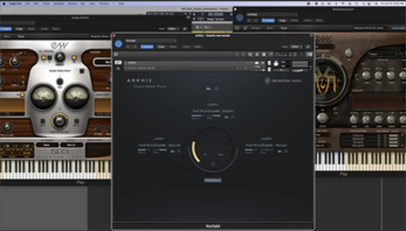Viewport: 406px width, 231px height.
Task: Open Layer 3 sound name selector
Action: 266,145
